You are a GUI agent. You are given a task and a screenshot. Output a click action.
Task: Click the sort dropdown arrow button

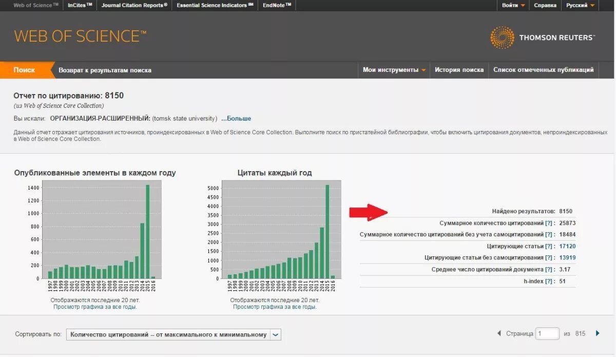click(x=276, y=334)
